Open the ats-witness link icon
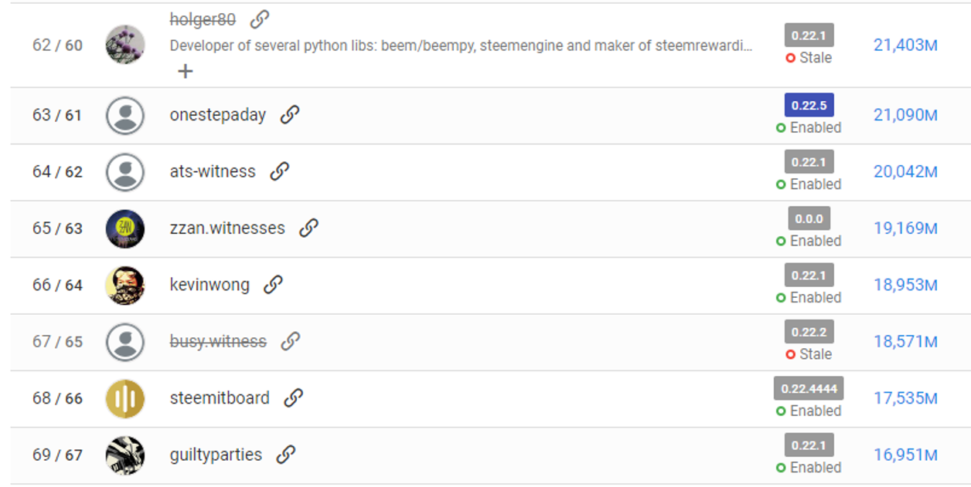971x487 pixels. (279, 171)
